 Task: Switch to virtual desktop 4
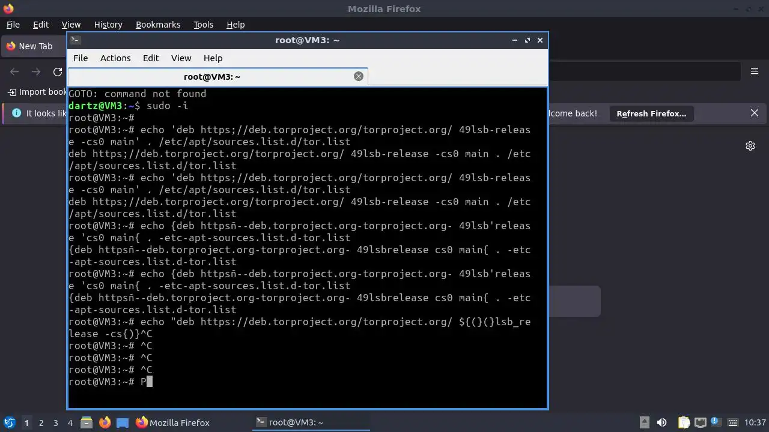(70, 422)
